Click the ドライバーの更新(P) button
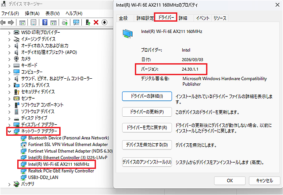 click(x=147, y=112)
